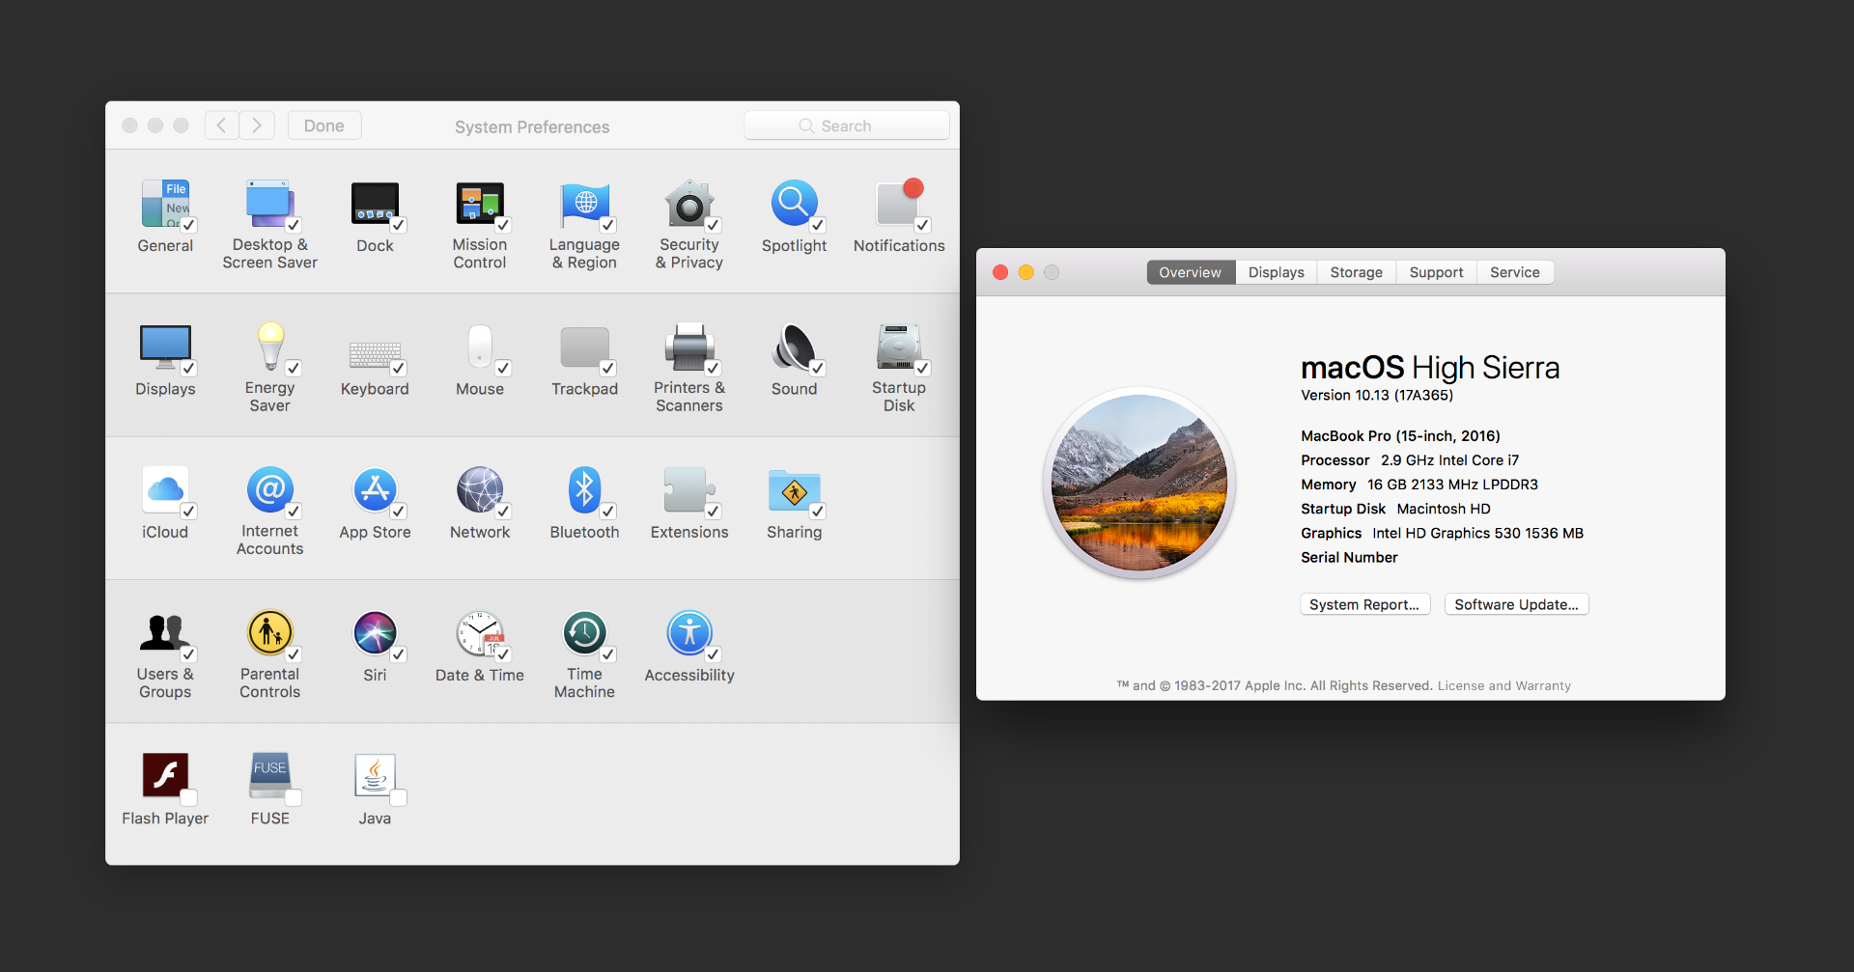This screenshot has height=972, width=1854.
Task: Untick the Siri pane checkbox
Action: 399,654
